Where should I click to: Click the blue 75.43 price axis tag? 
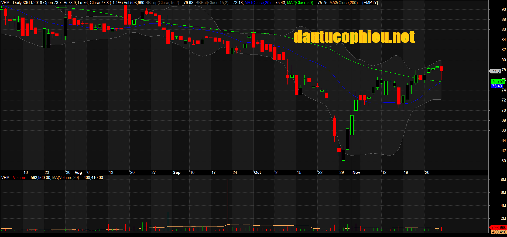(497, 86)
